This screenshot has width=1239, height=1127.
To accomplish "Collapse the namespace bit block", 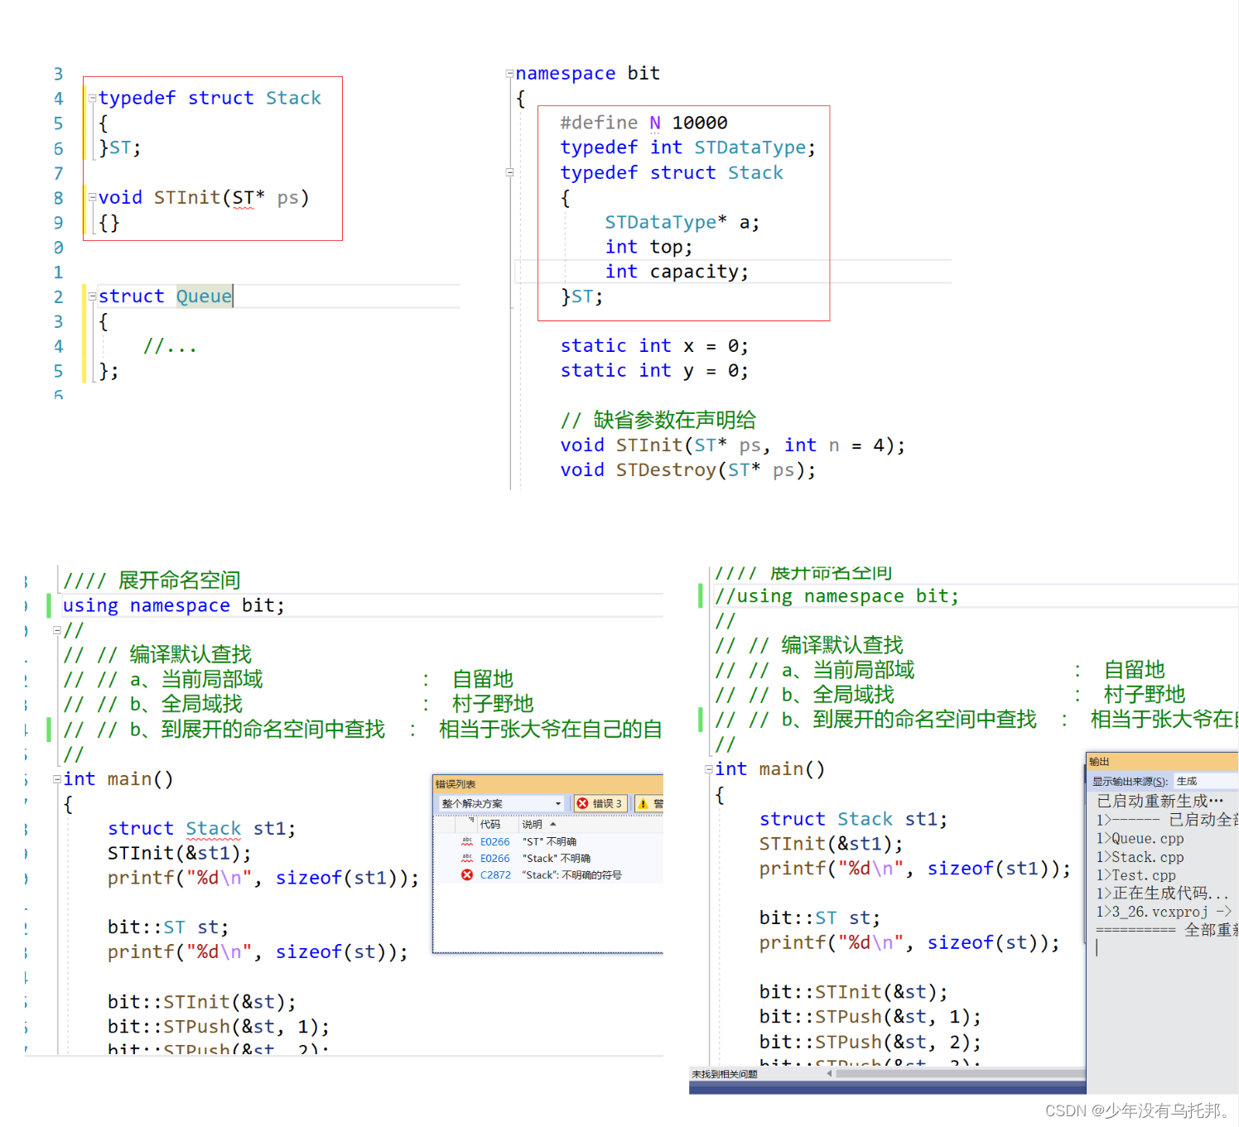I will click(x=509, y=74).
